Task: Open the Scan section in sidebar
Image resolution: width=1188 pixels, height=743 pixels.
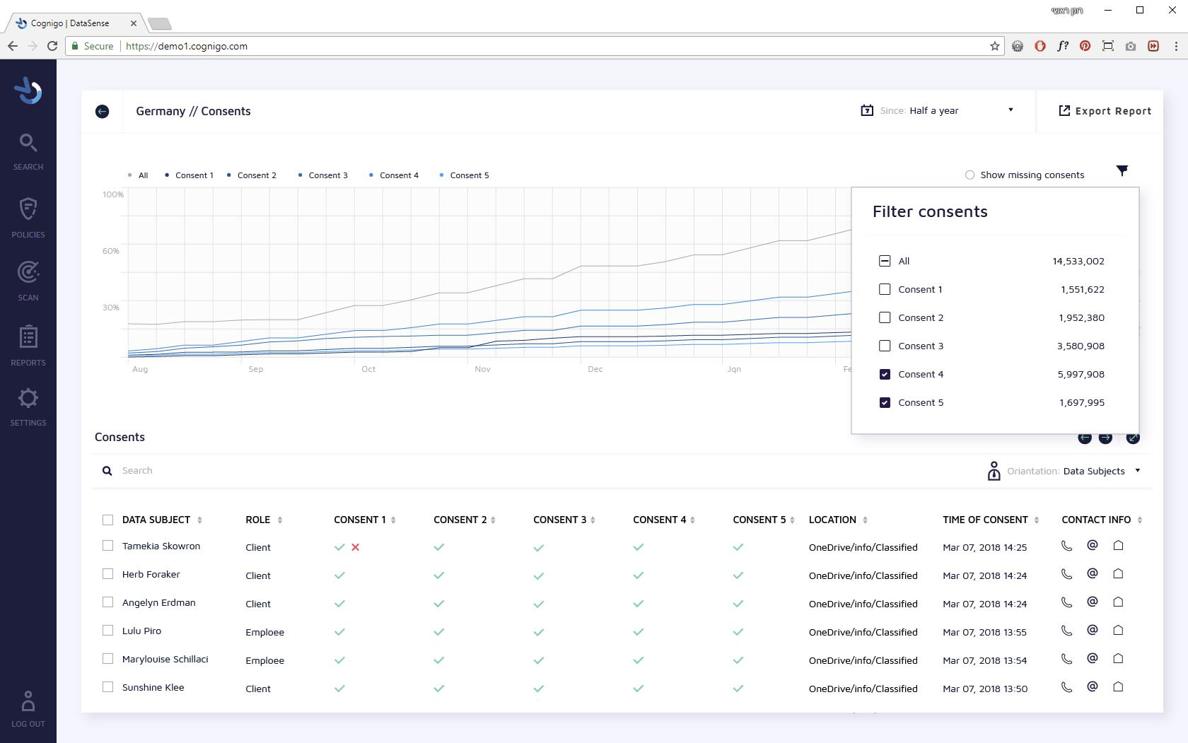Action: 28,281
